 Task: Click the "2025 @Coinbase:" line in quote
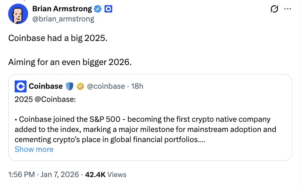[45, 100]
